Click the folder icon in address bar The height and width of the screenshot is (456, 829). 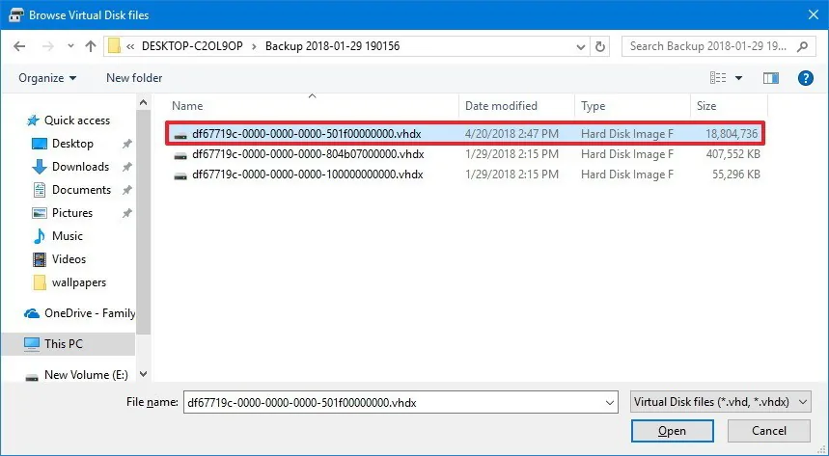pos(114,46)
